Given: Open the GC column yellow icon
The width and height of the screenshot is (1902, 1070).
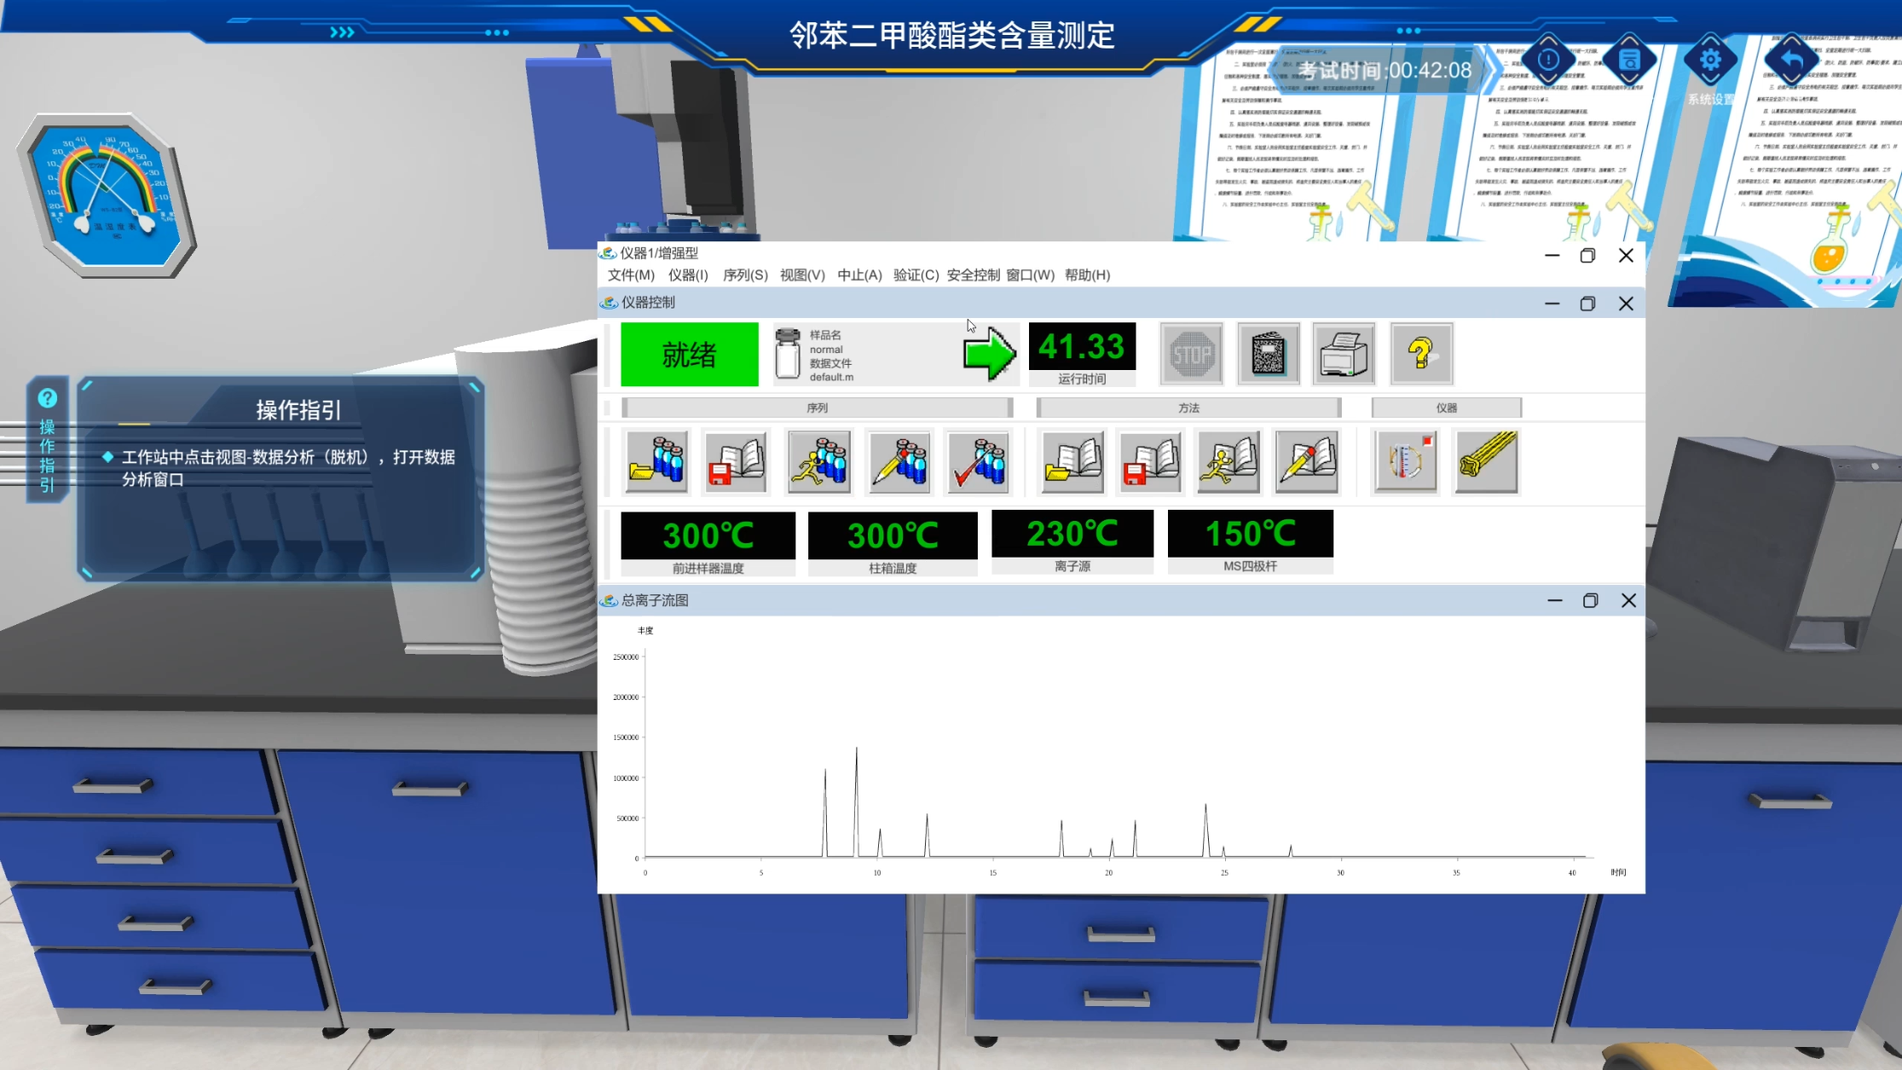Looking at the screenshot, I should pos(1486,462).
